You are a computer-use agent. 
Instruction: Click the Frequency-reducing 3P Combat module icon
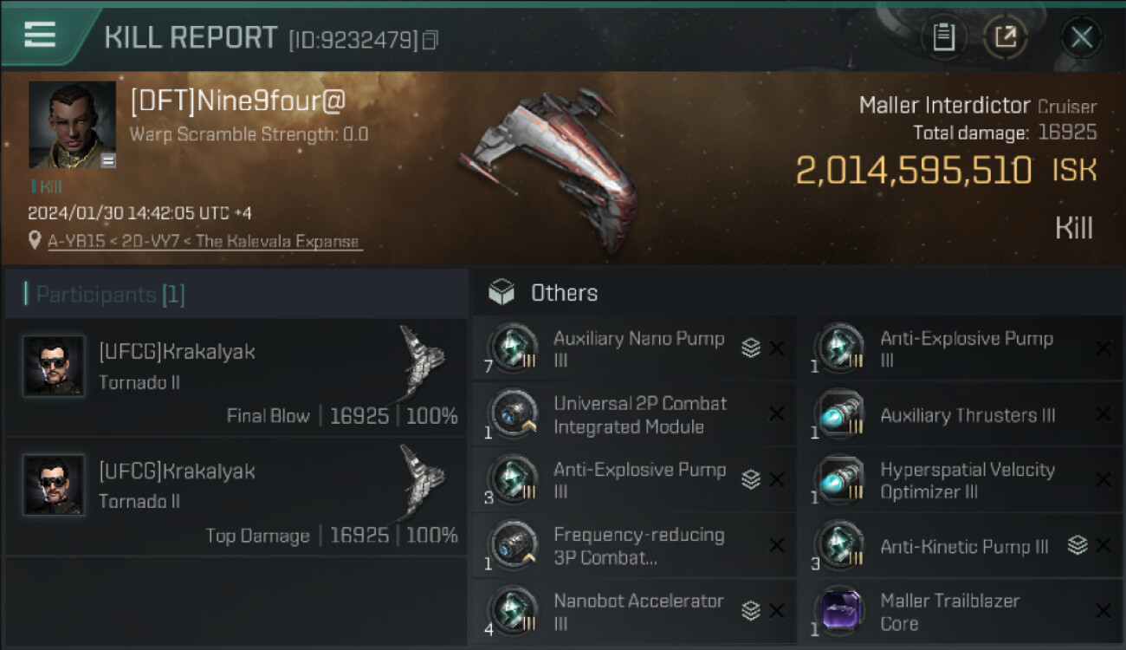click(x=513, y=546)
